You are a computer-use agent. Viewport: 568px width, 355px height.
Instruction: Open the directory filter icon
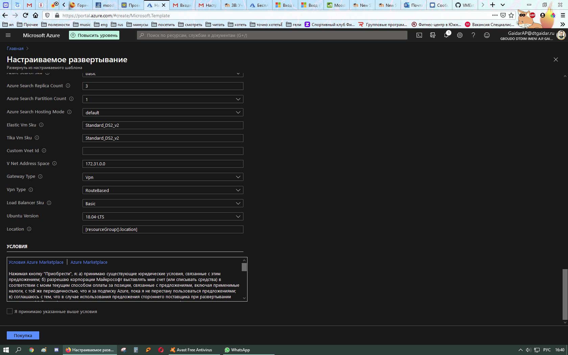click(433, 35)
